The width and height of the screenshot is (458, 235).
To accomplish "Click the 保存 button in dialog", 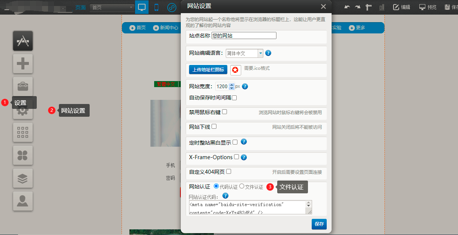I will coord(319,224).
